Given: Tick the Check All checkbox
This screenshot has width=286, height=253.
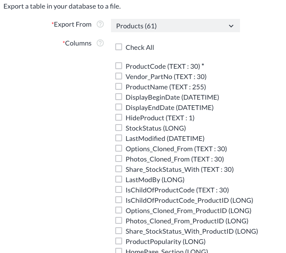Looking at the screenshot, I should pyautogui.click(x=119, y=47).
